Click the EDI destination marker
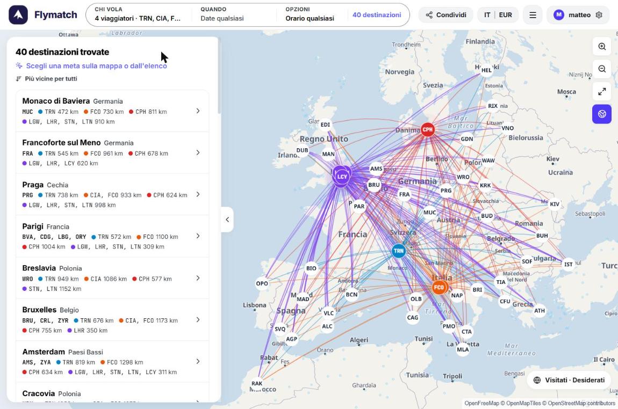Screen dimensions: 618x409 325,125
